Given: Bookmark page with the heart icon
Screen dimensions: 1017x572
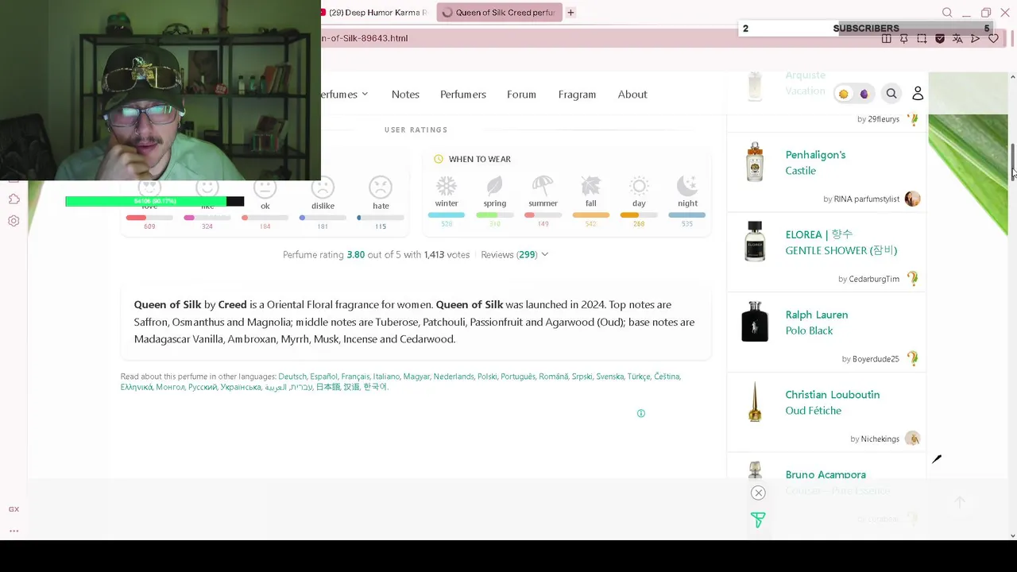Looking at the screenshot, I should click(993, 38).
